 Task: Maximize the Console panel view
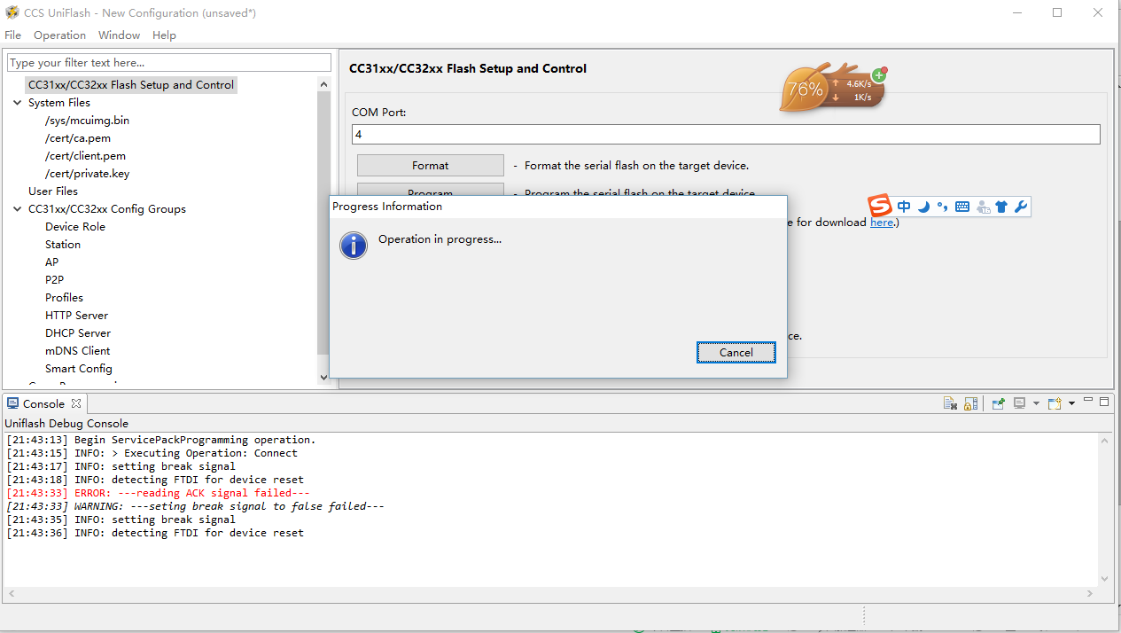(x=1104, y=401)
